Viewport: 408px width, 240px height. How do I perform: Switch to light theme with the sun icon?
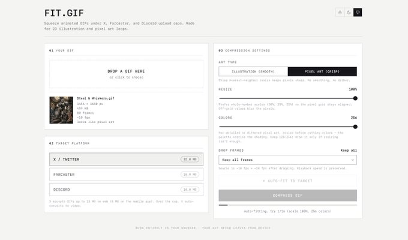pos(340,12)
